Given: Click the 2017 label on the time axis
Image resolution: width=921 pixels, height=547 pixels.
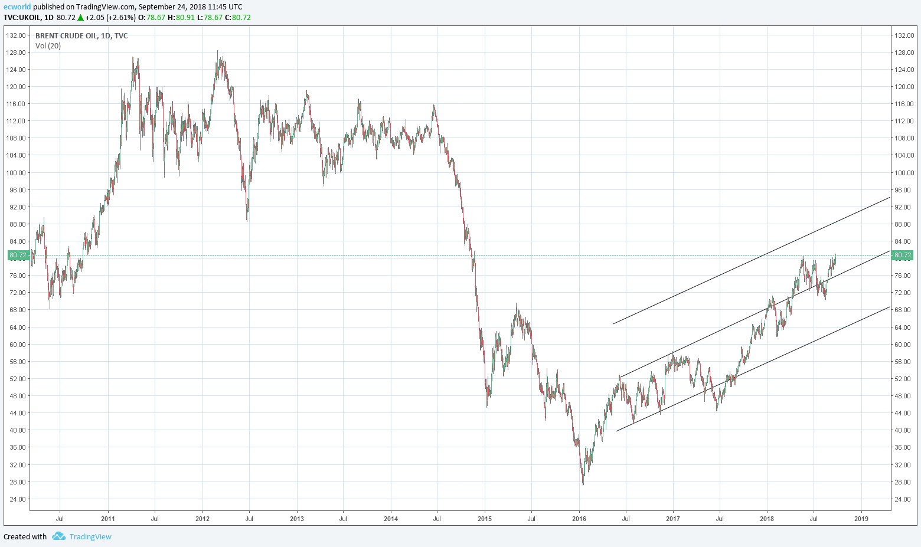Looking at the screenshot, I should (673, 519).
